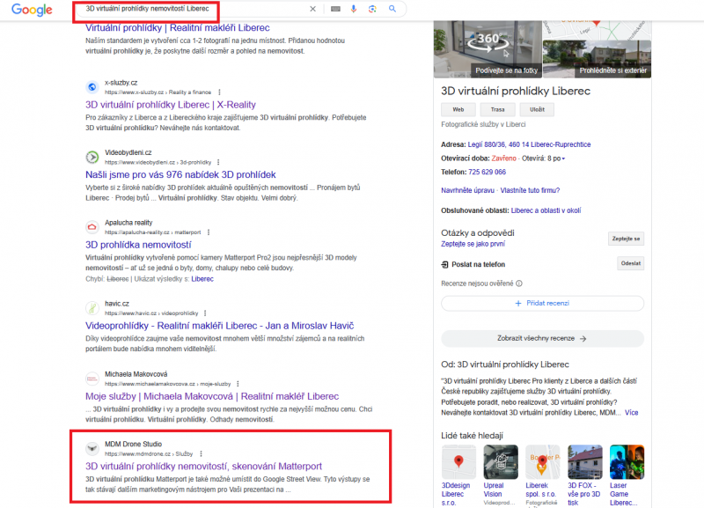704x508 pixels.
Task: Click the Google logo
Action: point(32,10)
